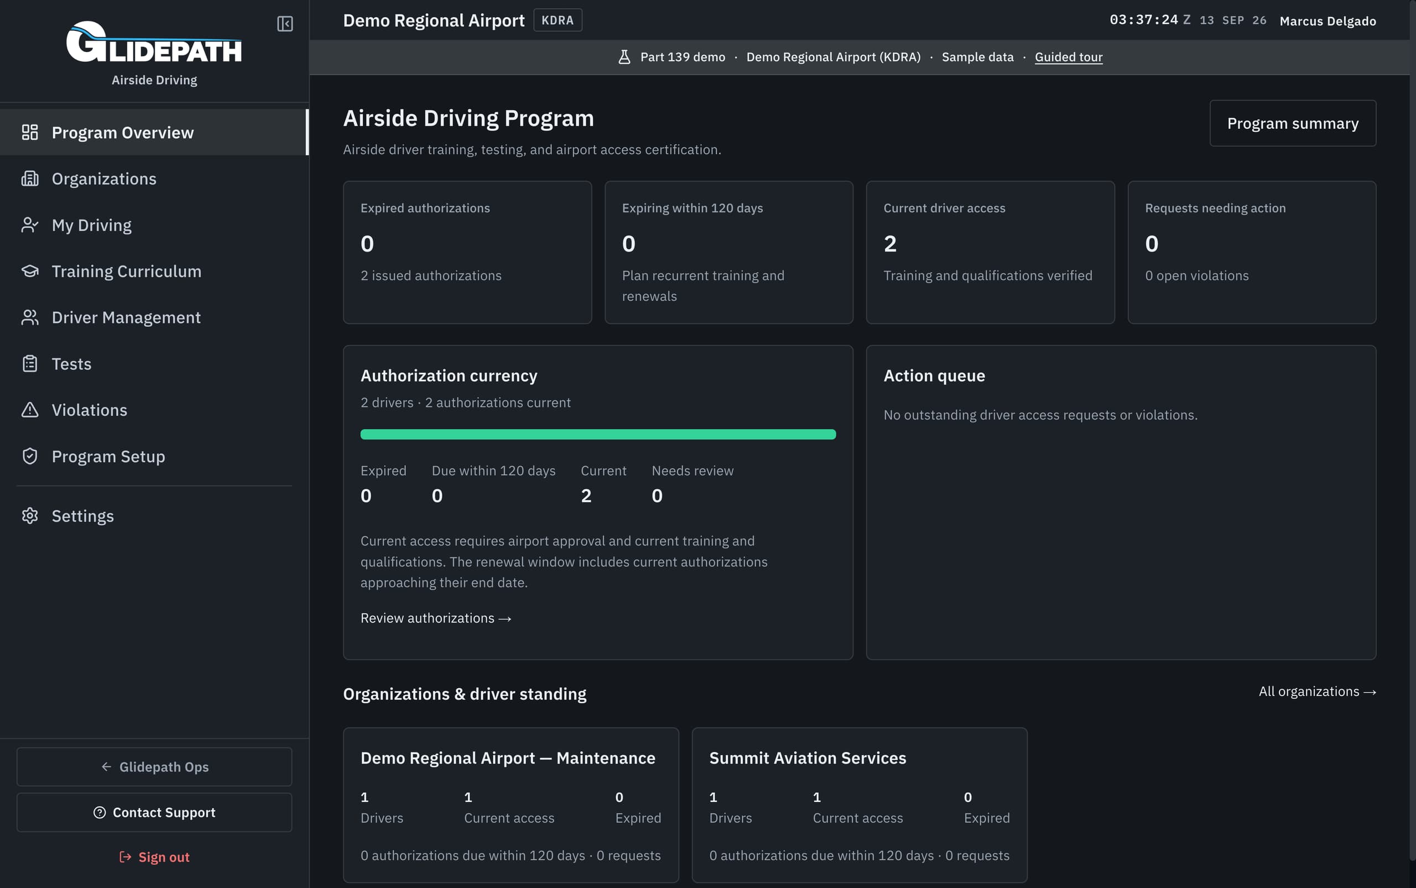Open the All organizations link
Viewport: 1416px width, 888px height.
1316,691
